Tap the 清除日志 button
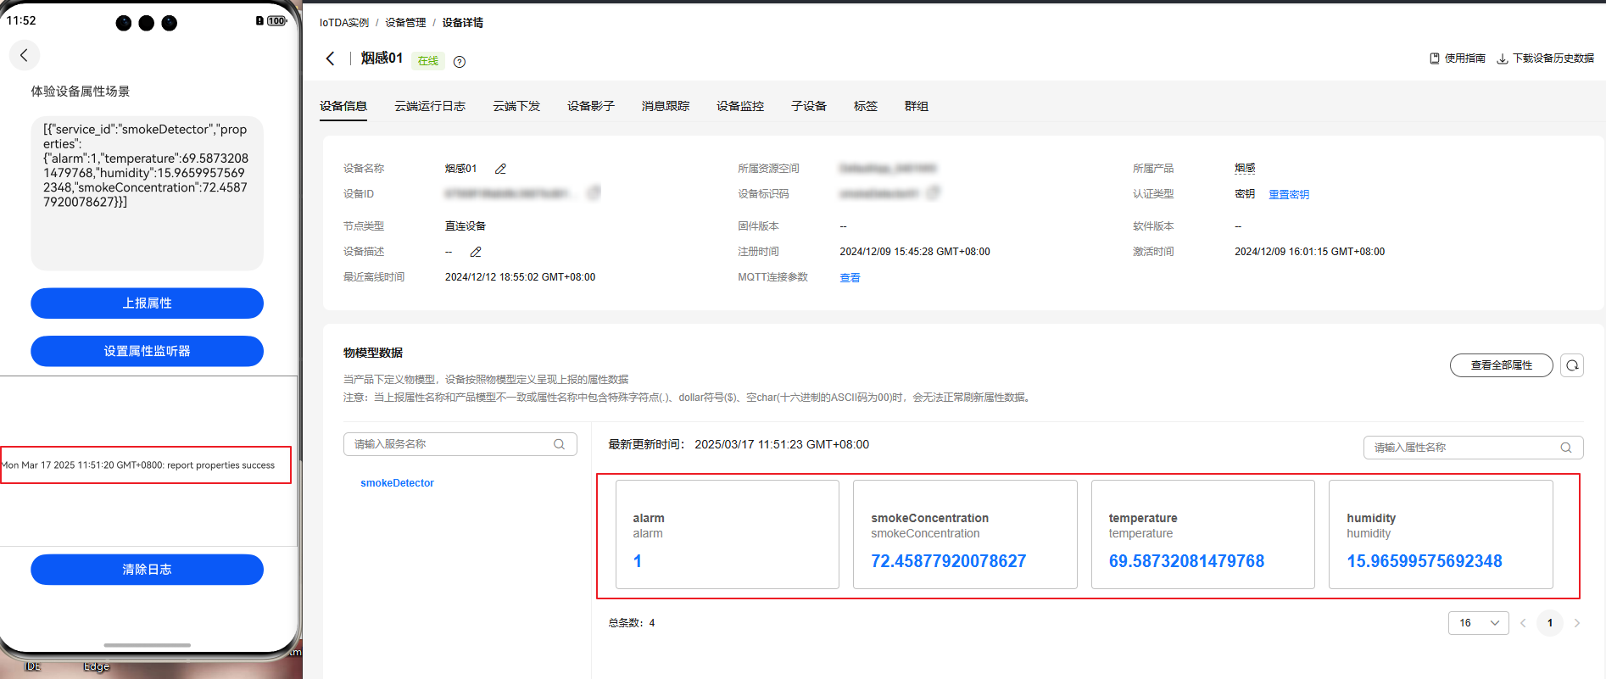The width and height of the screenshot is (1606, 679). (148, 570)
